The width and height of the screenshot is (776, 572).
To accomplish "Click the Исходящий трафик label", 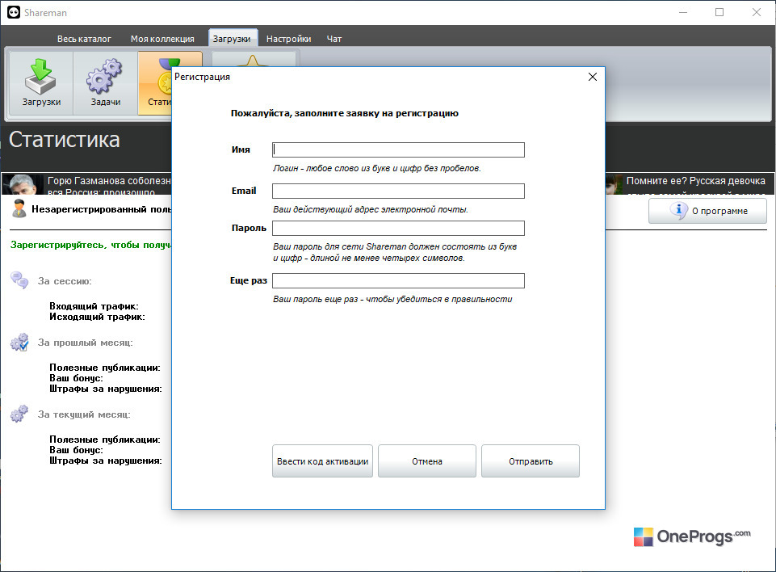I will [x=97, y=317].
